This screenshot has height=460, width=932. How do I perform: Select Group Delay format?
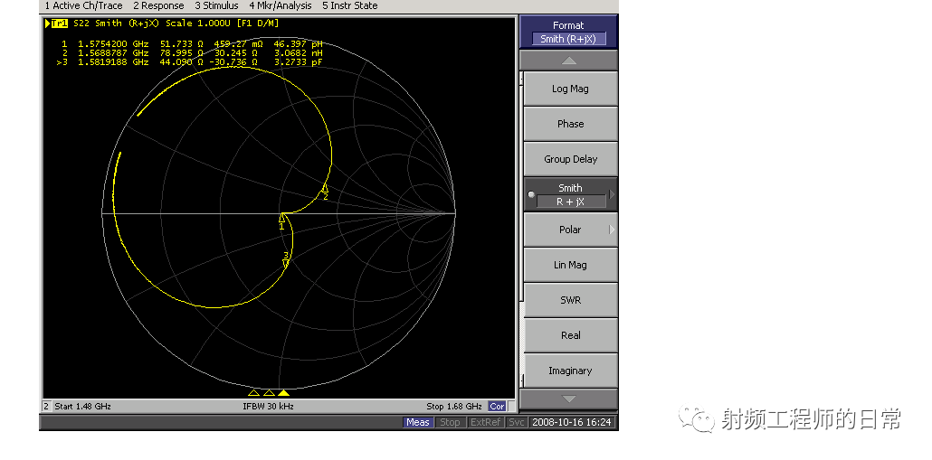click(570, 159)
